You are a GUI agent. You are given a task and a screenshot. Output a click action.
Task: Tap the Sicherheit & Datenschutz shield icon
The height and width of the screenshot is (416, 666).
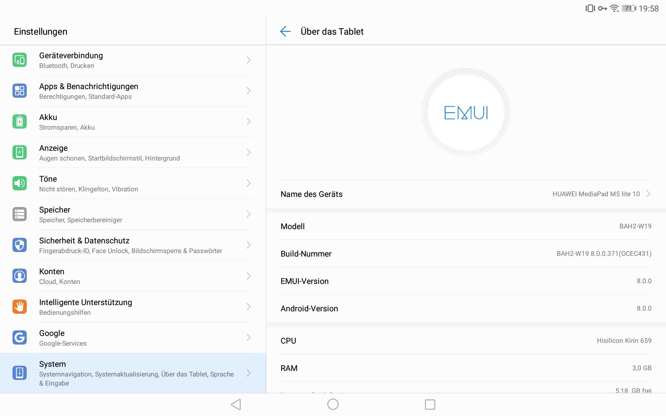click(x=20, y=245)
